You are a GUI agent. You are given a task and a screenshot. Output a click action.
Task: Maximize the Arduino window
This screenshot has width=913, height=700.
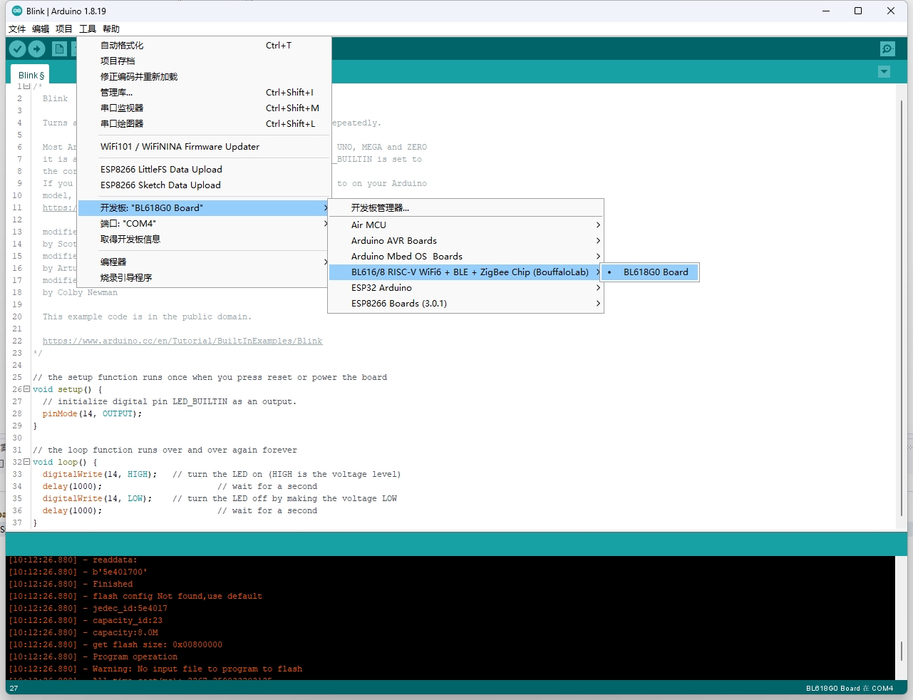coord(858,11)
